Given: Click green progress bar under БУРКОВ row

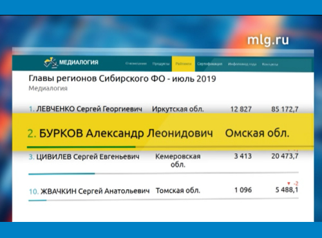Looking at the screenshot, I should click(81, 147).
